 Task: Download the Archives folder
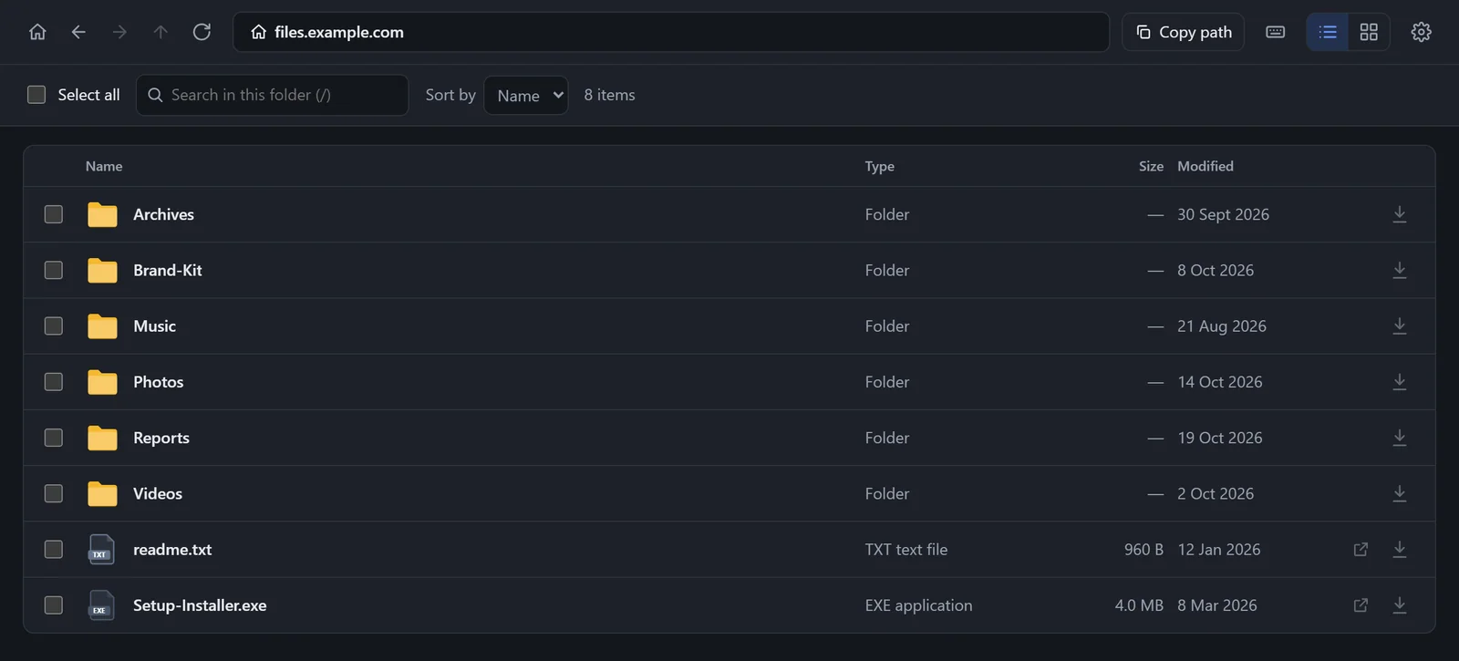coord(1400,214)
